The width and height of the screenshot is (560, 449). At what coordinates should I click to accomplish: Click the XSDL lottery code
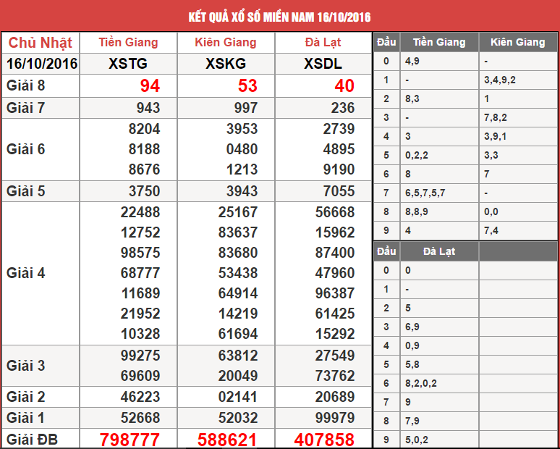[x=323, y=64]
